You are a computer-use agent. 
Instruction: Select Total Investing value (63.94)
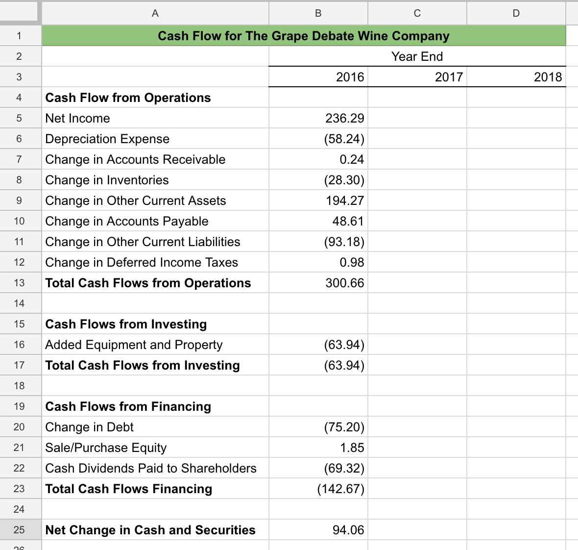coord(318,365)
